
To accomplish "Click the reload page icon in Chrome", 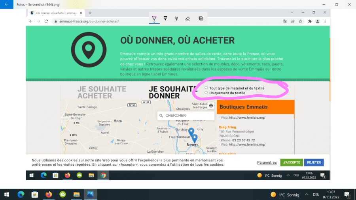I will (46, 21).
